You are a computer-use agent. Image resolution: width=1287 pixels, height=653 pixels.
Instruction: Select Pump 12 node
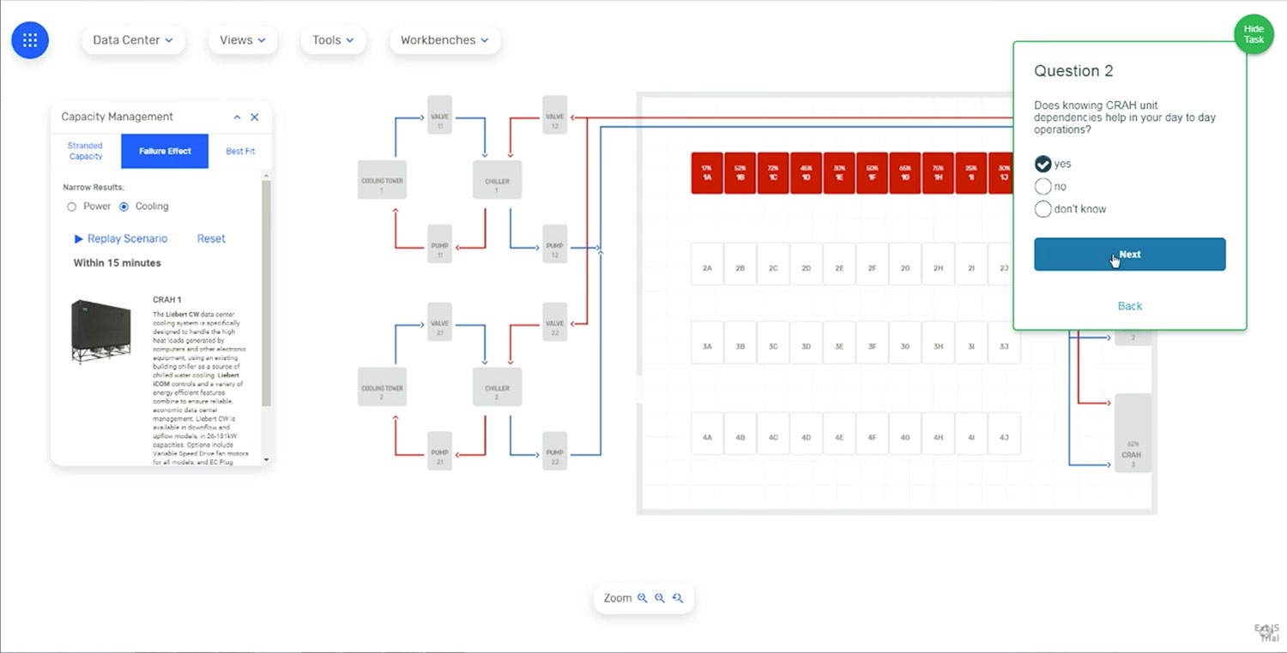[x=555, y=244]
